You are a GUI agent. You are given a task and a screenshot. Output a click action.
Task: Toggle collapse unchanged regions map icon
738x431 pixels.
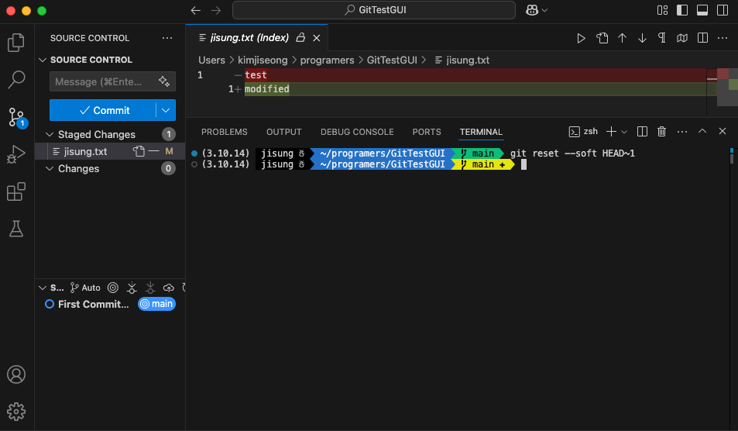[x=682, y=38]
